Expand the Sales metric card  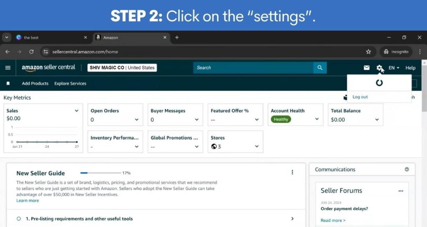click(77, 111)
